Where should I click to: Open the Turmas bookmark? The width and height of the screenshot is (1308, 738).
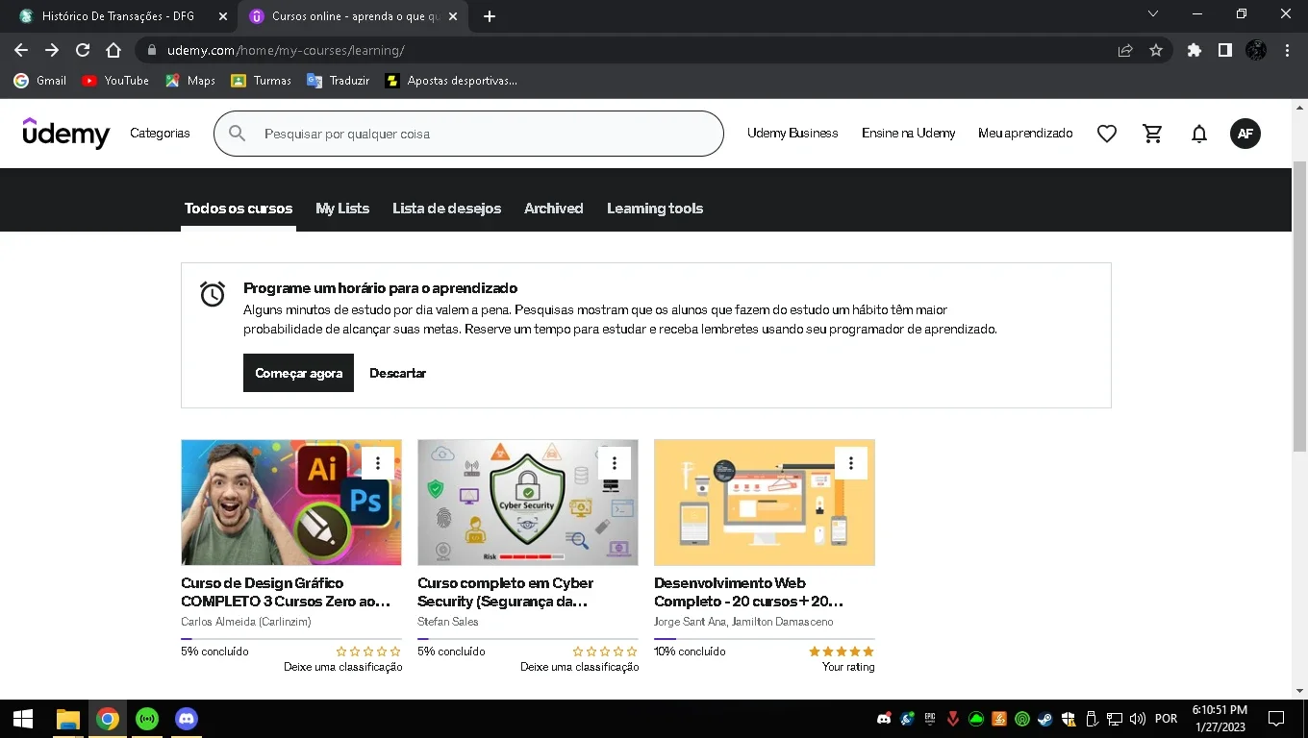(262, 81)
